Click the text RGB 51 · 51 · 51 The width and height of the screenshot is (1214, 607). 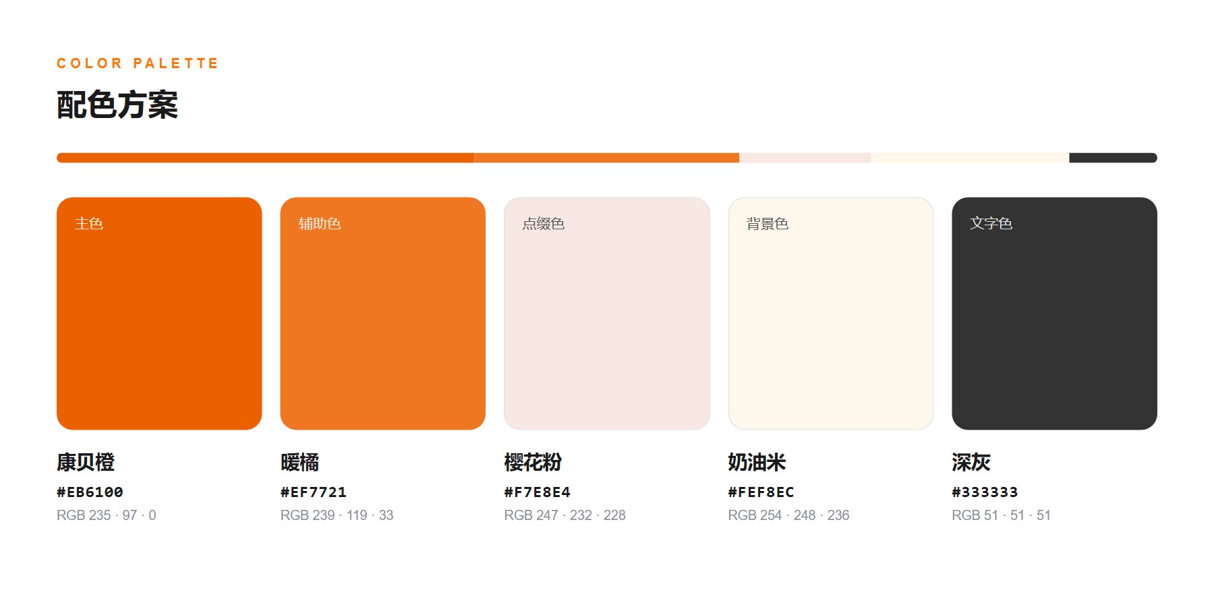(x=1002, y=515)
